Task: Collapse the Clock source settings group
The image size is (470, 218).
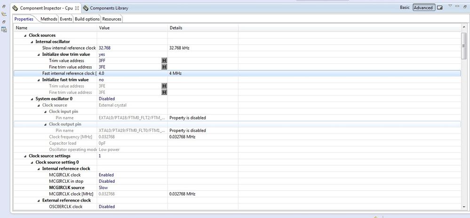Action: [25, 156]
